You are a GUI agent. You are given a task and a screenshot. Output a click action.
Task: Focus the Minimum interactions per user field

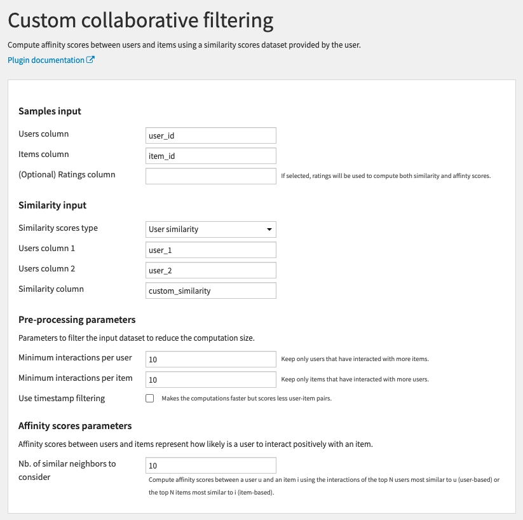click(x=210, y=359)
